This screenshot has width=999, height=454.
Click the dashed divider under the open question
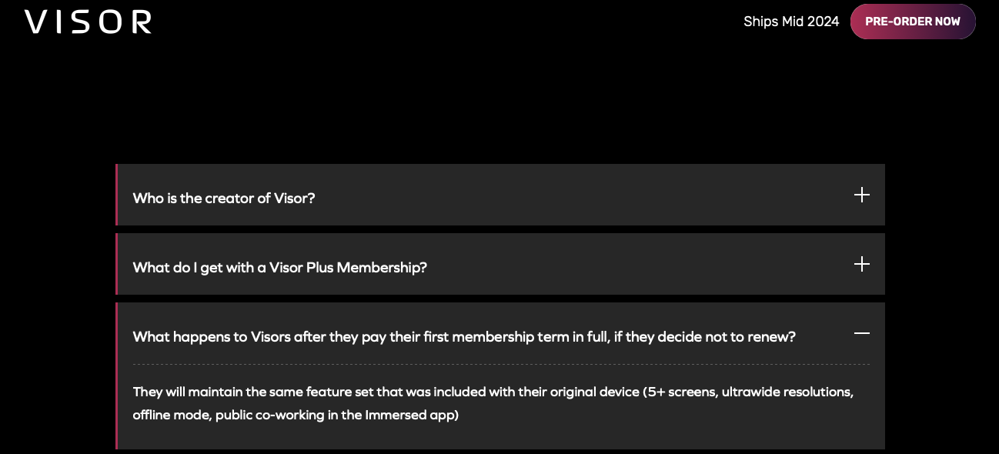point(501,364)
